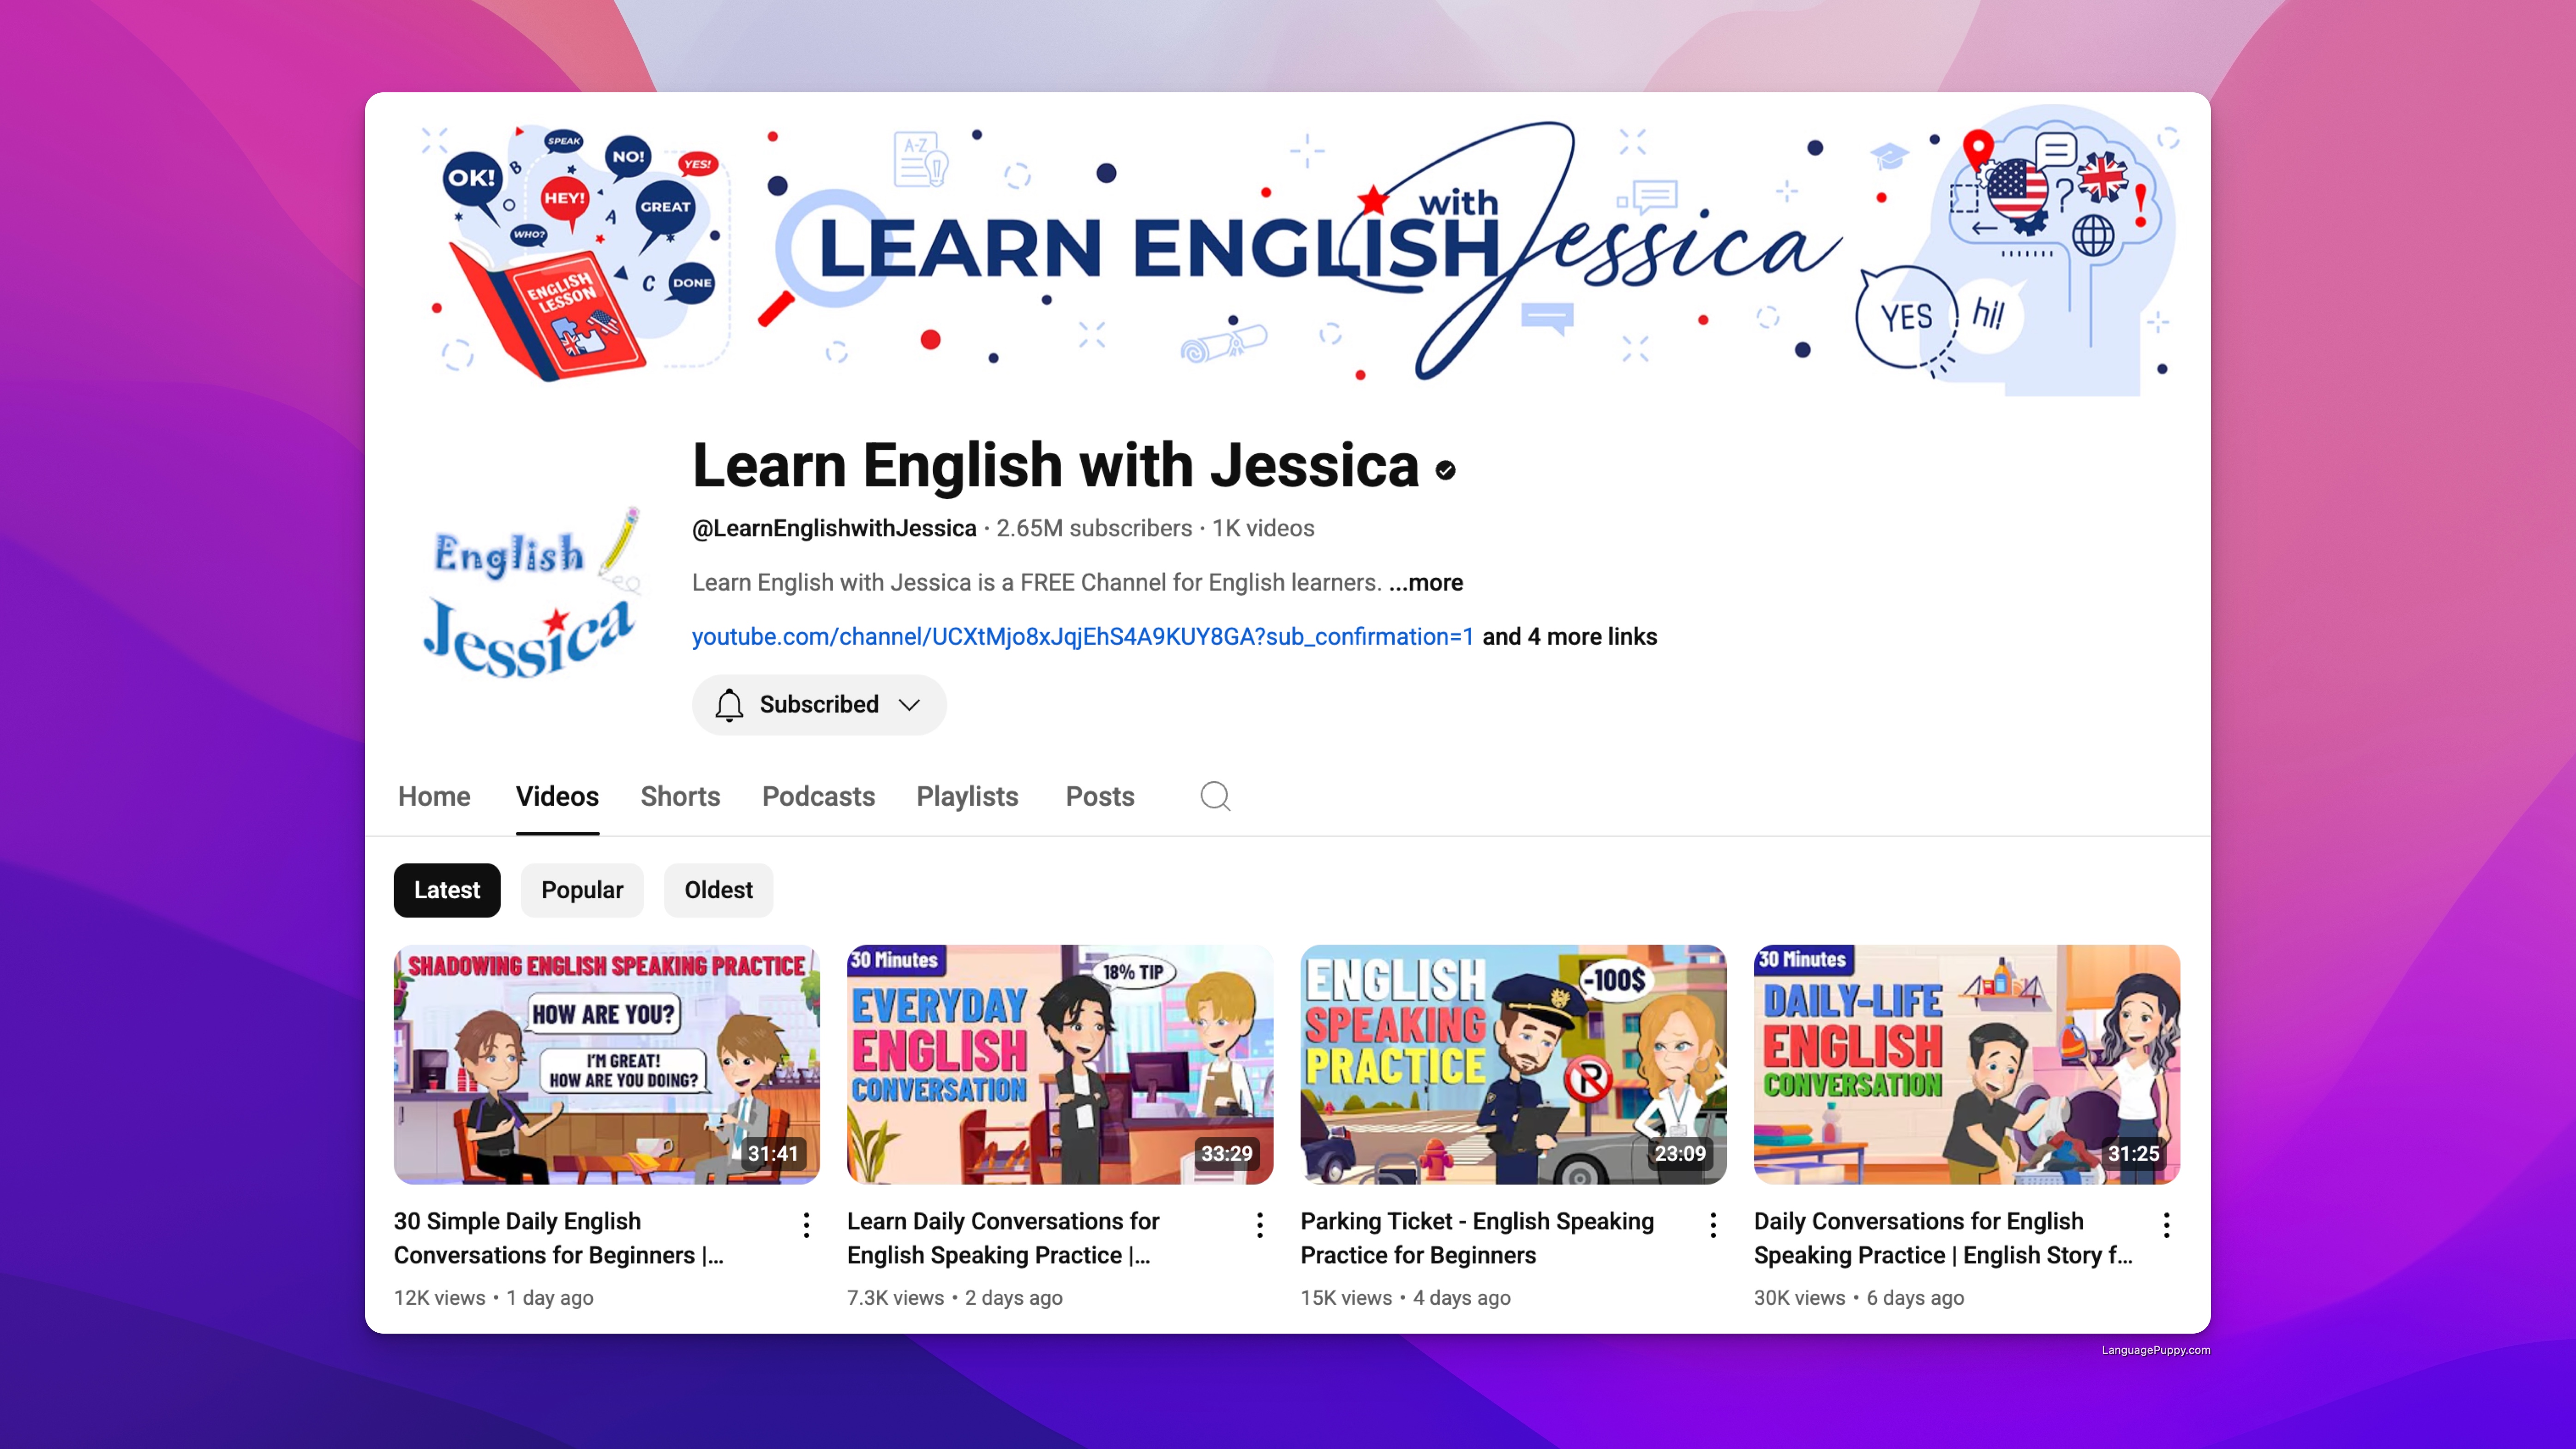This screenshot has height=1449, width=2576.
Task: Click '15K views • 4 days ago' metadata
Action: pos(1406,1298)
